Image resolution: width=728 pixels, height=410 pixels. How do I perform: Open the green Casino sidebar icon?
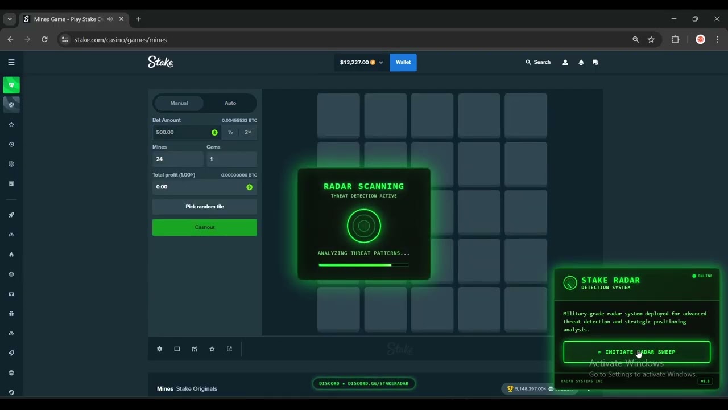[x=11, y=85]
